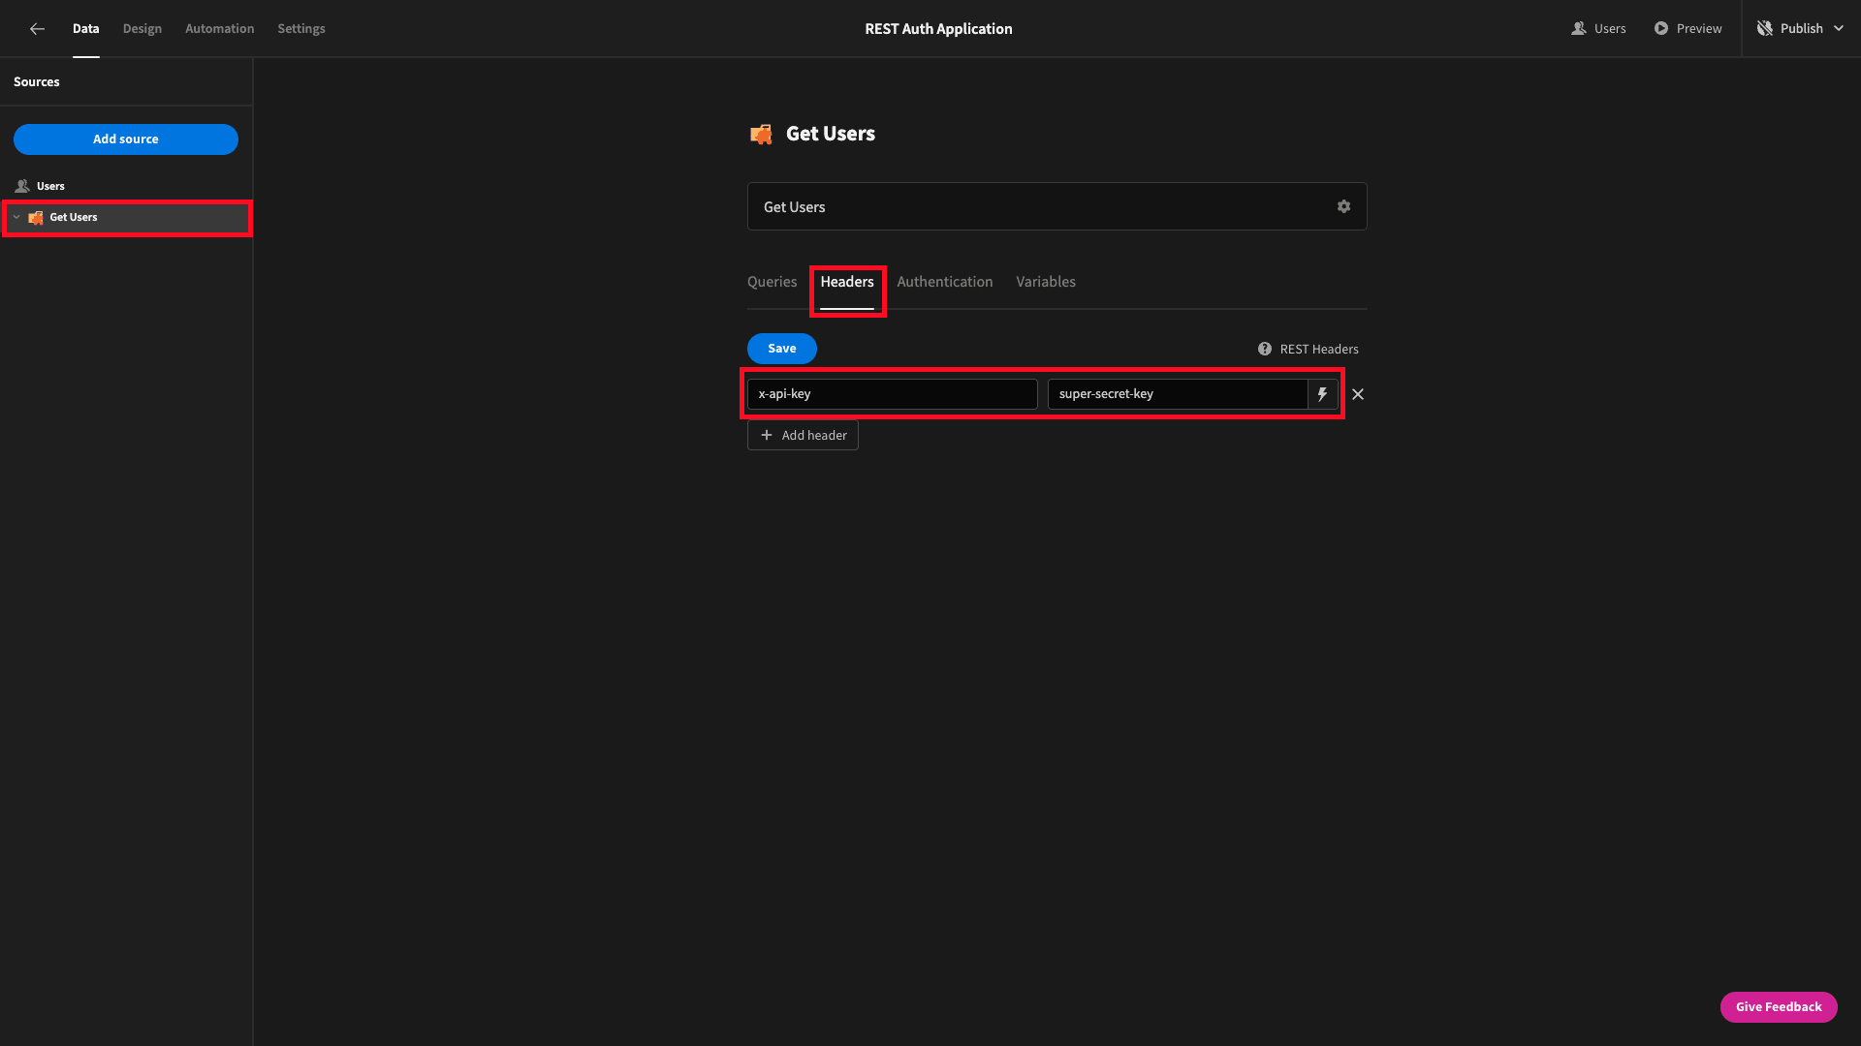
Task: Click the lightning bolt icon on header value
Action: (1323, 392)
